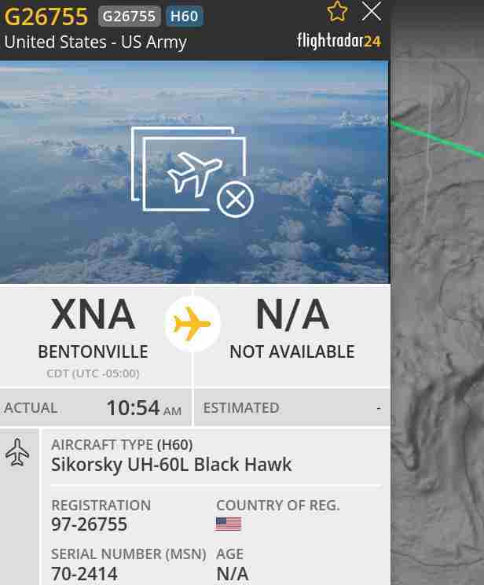484x585 pixels.
Task: Open the cloud aircraft photo area
Action: [x=194, y=172]
